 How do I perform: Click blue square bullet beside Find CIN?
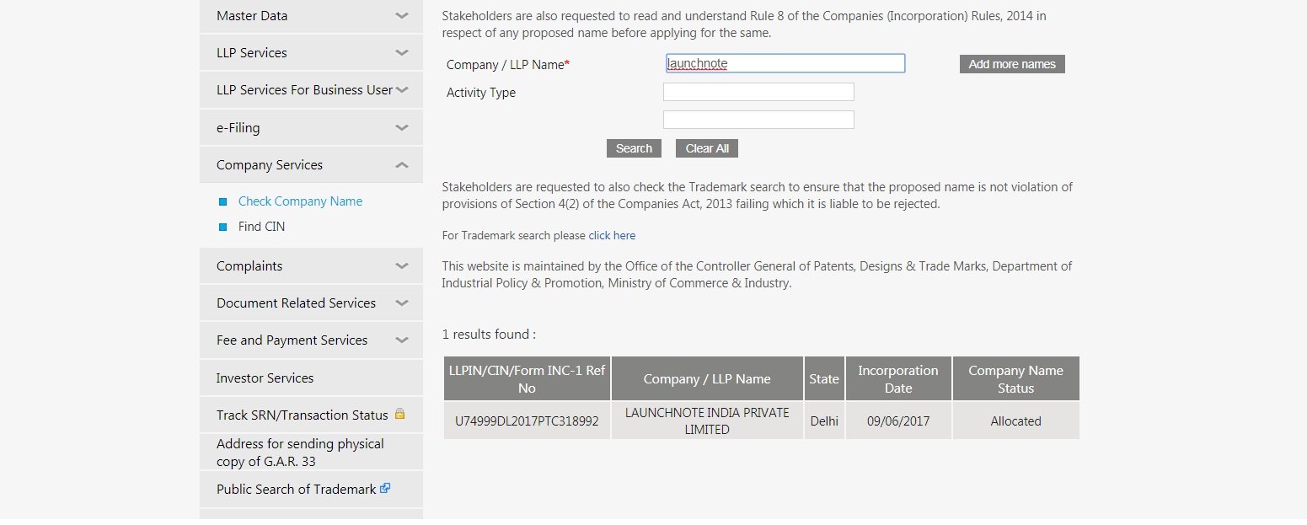click(223, 227)
